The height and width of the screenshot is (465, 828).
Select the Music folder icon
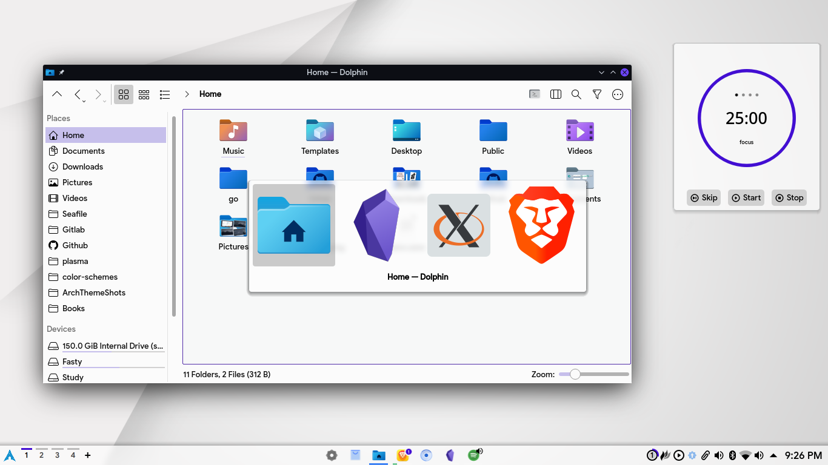tap(233, 130)
